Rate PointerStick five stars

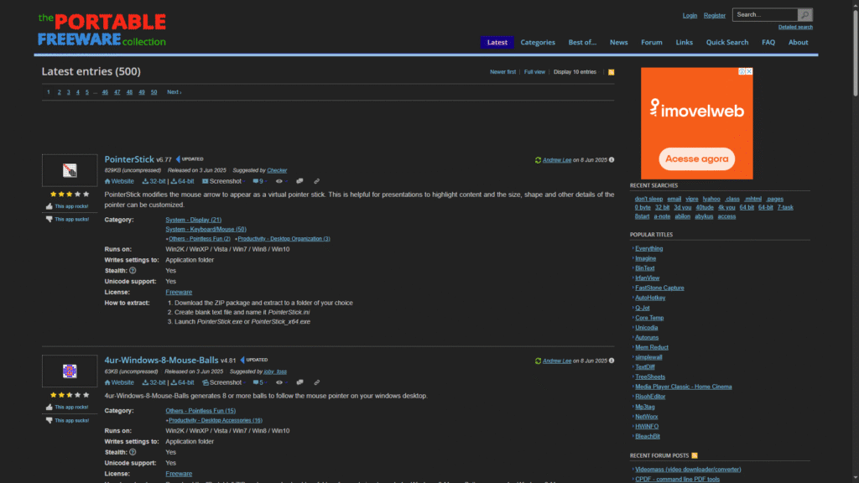[86, 194]
